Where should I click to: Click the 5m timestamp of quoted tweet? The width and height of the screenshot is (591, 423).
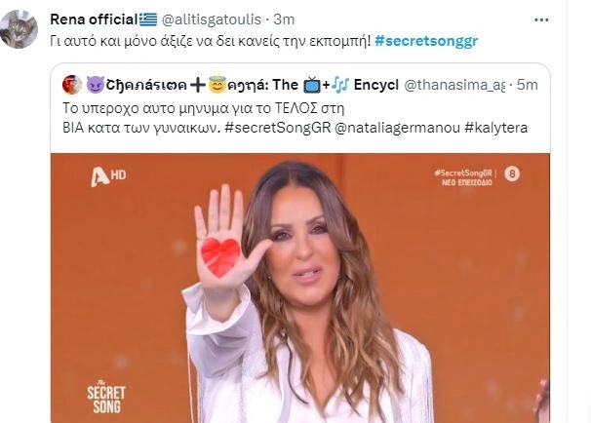[527, 85]
